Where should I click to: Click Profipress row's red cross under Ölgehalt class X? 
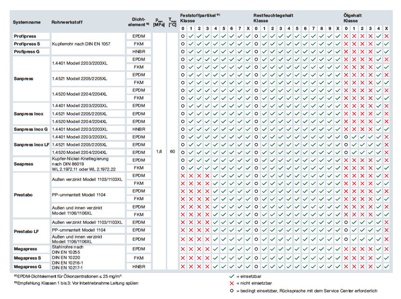click(x=387, y=36)
